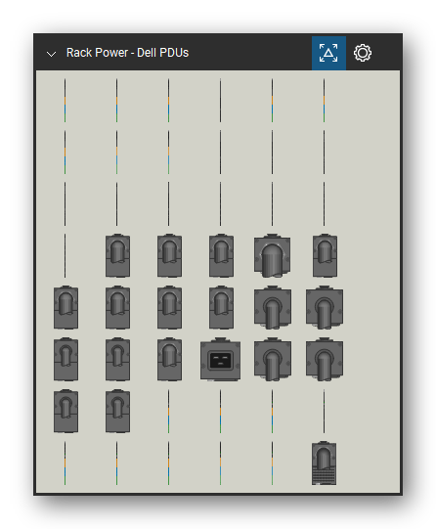Select the first plug in the fifth row

65,307
